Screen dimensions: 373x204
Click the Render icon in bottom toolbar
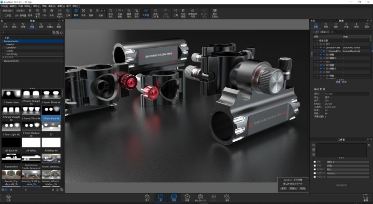point(227,198)
